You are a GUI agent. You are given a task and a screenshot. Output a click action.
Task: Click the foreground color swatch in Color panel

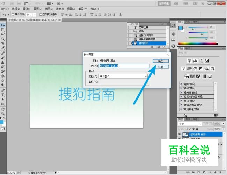click(181, 28)
